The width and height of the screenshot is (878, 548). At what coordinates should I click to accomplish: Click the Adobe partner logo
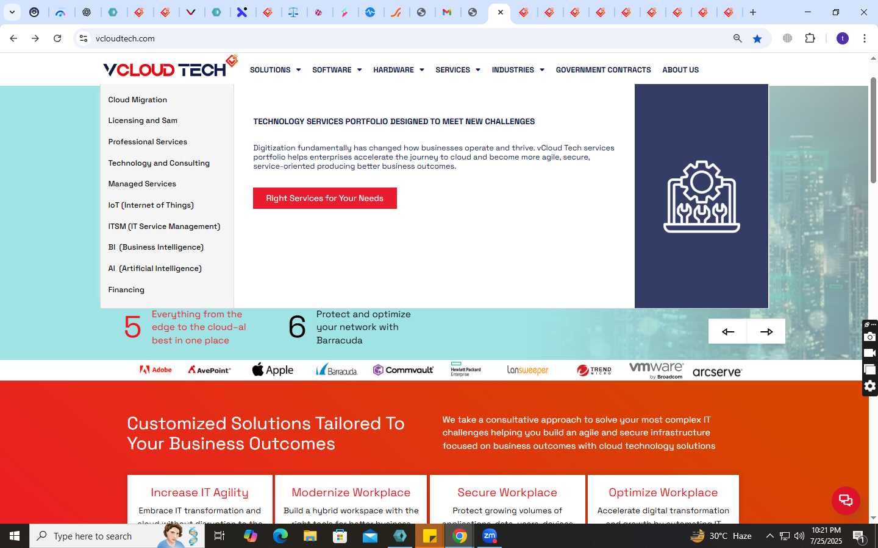pos(155,370)
